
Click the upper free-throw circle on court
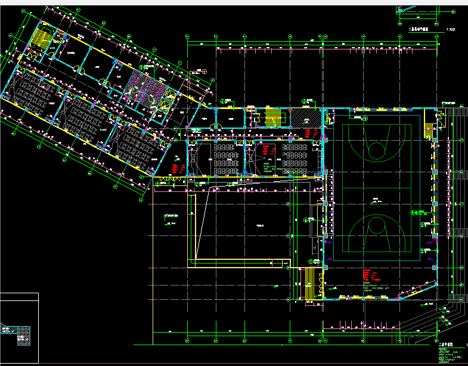tap(377, 151)
